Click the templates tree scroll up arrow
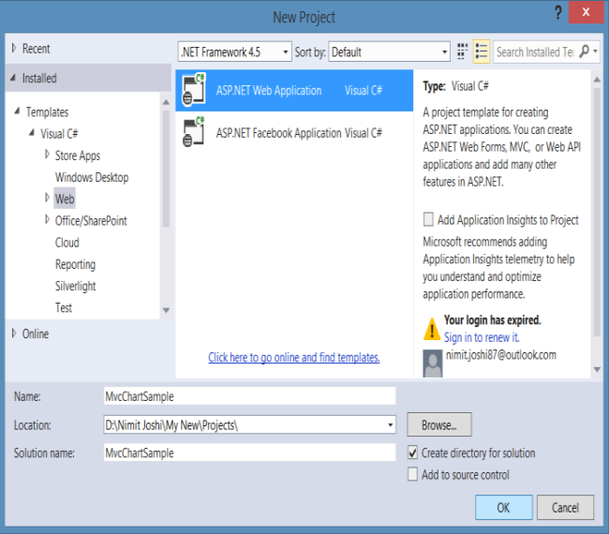The height and width of the screenshot is (534, 609). click(x=166, y=102)
